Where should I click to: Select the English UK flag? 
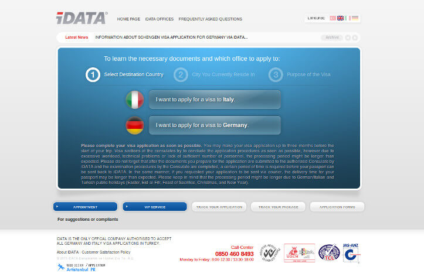coord(341,18)
